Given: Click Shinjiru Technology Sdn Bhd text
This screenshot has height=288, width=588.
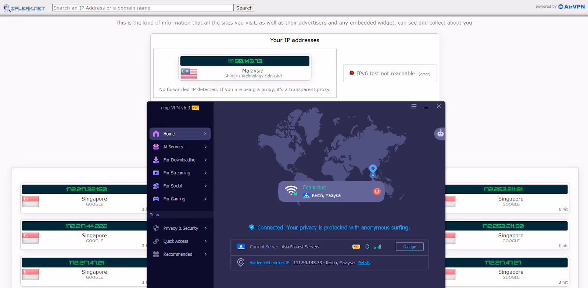Looking at the screenshot, I should pos(253,76).
